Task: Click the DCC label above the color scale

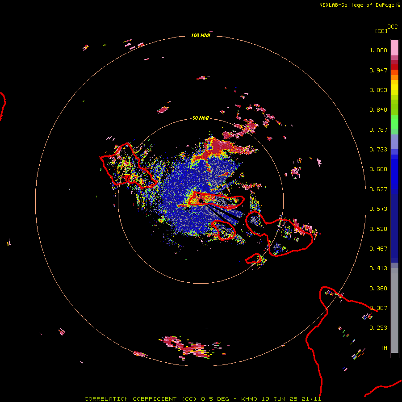Action: (393, 27)
